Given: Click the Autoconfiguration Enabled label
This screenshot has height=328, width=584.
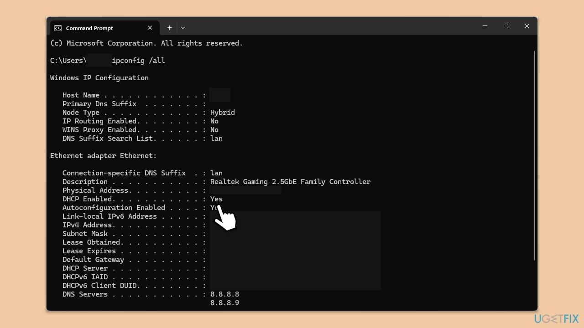Looking at the screenshot, I should (x=114, y=208).
